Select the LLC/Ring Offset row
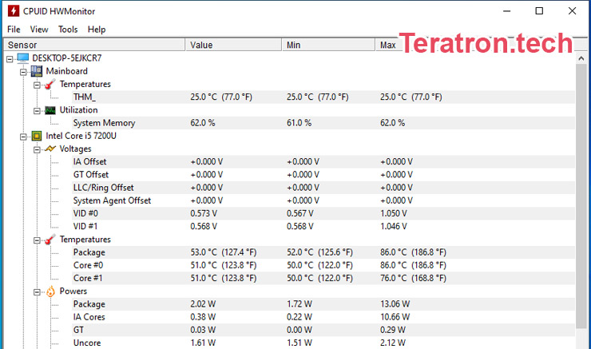This screenshot has height=349, width=591. pyautogui.click(x=323, y=188)
